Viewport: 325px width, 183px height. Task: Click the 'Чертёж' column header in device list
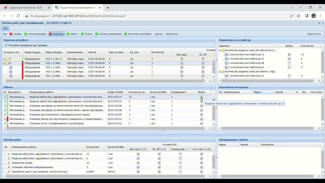click(97, 52)
